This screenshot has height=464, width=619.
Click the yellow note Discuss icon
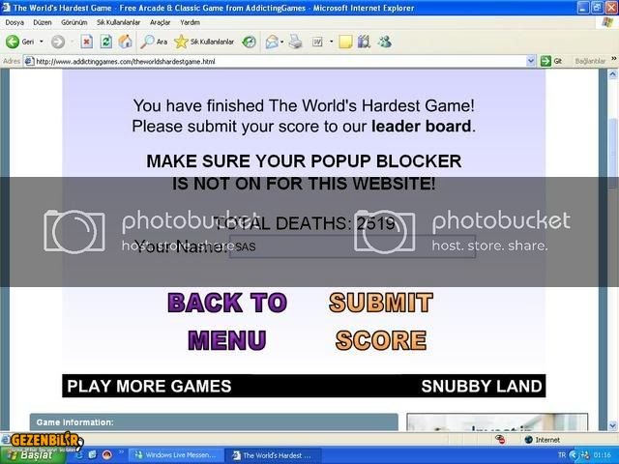[x=345, y=42]
